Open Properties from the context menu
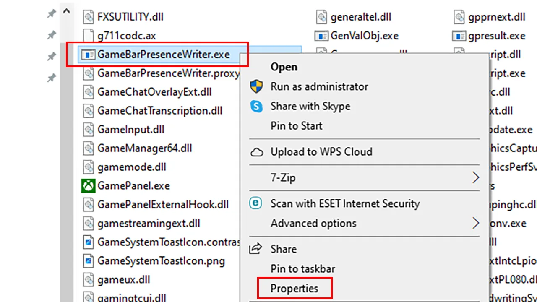The image size is (537, 302). 294,289
